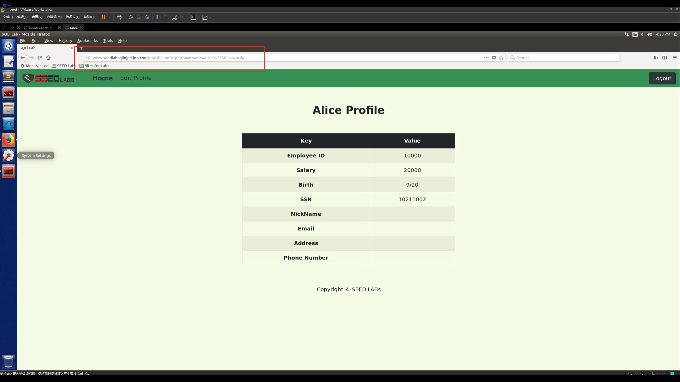Open new browser tab with plus button
The height and width of the screenshot is (382, 680).
point(81,48)
